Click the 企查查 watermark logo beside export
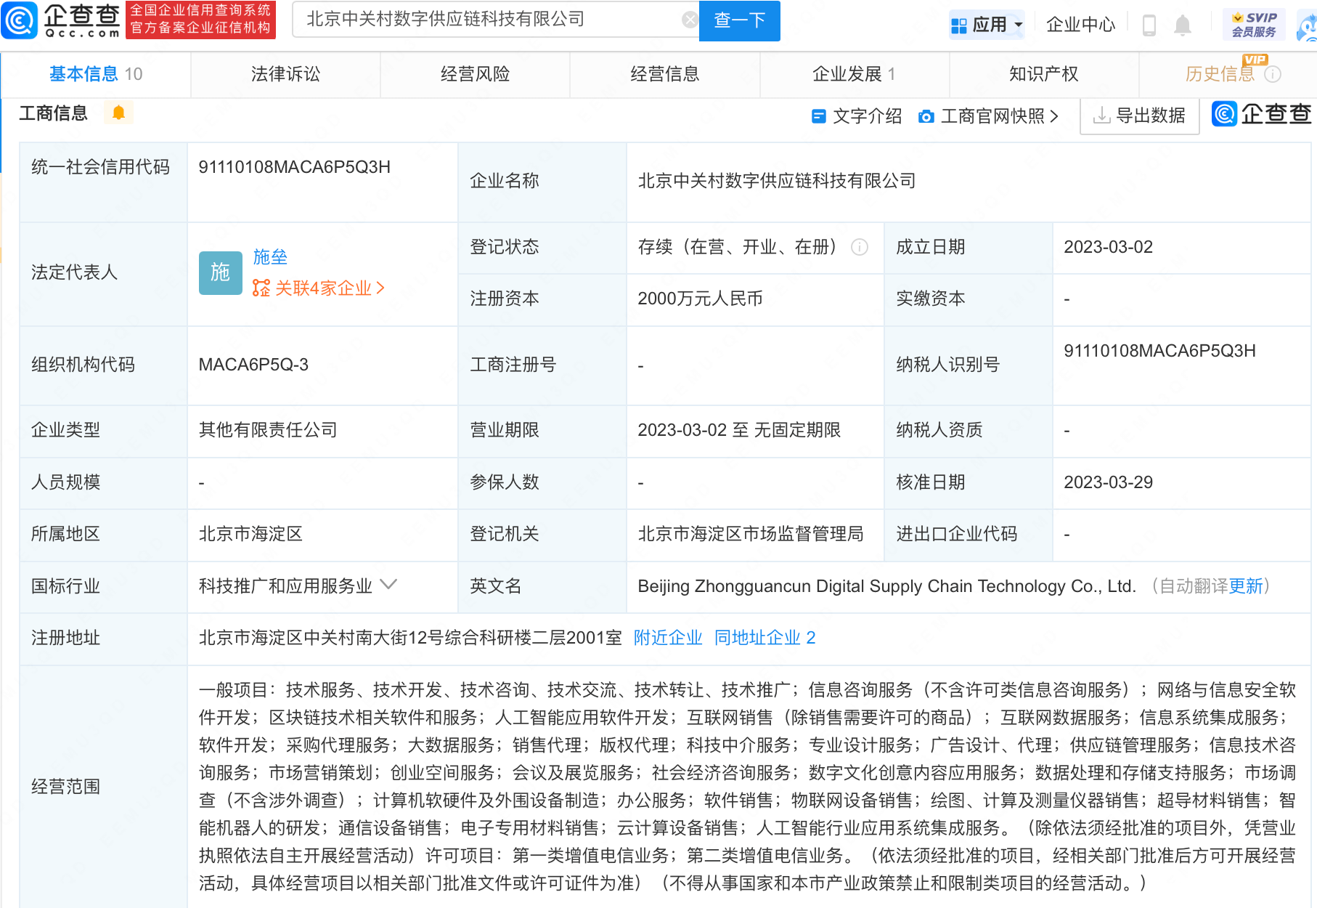1317x908 pixels. coord(1262,114)
